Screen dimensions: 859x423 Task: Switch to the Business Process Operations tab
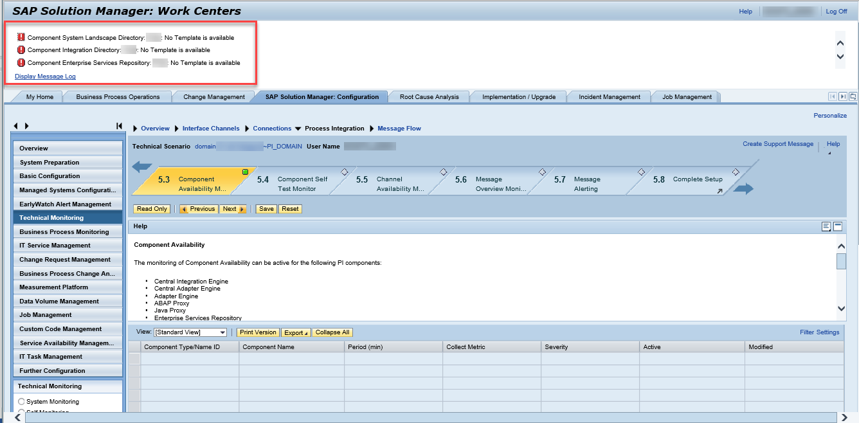click(118, 97)
